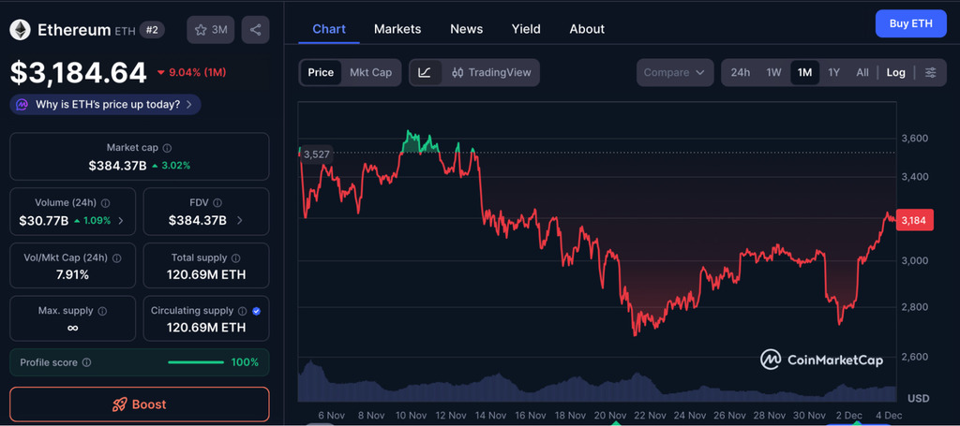
Task: Click the Buy ETH button
Action: point(910,23)
